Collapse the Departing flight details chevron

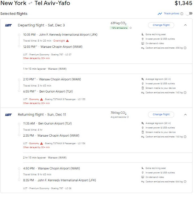pyautogui.click(x=185, y=25)
